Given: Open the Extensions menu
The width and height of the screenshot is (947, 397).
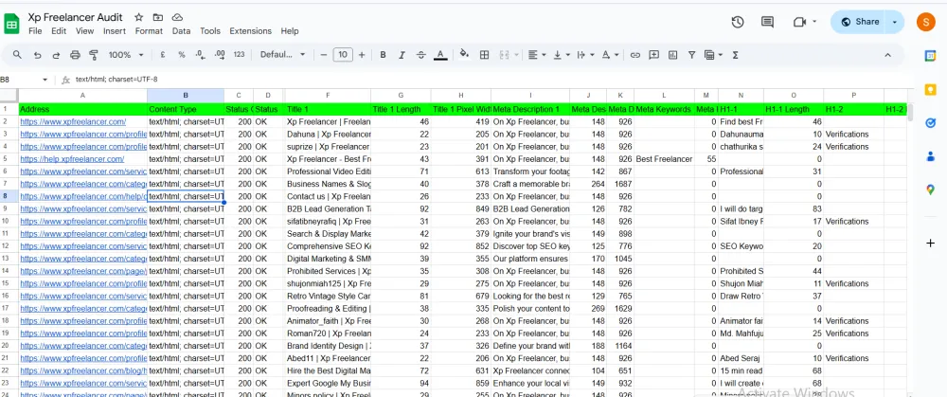Looking at the screenshot, I should 251,31.
